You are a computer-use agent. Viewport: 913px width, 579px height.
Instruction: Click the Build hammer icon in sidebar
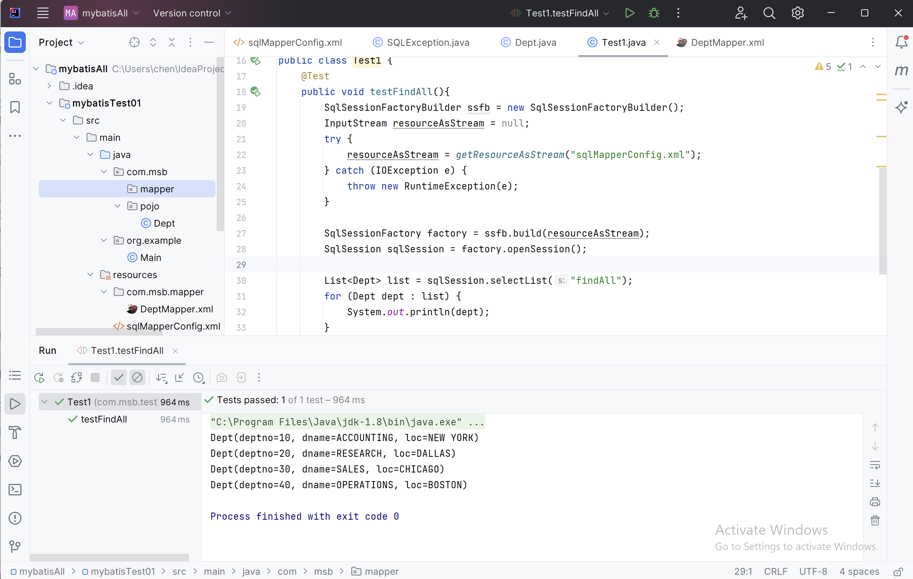pyautogui.click(x=15, y=432)
